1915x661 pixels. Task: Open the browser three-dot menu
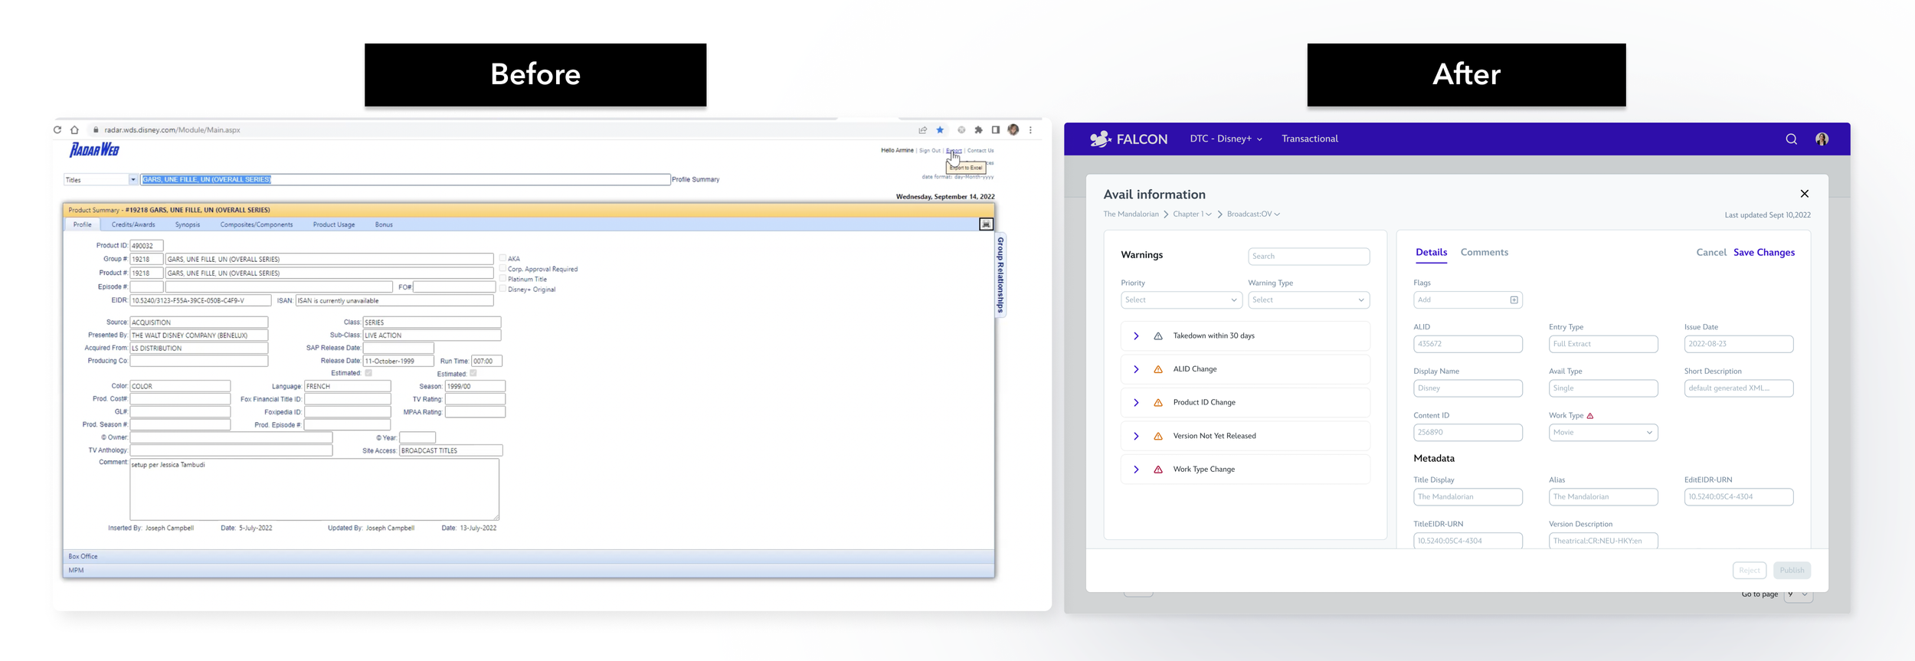1031,130
